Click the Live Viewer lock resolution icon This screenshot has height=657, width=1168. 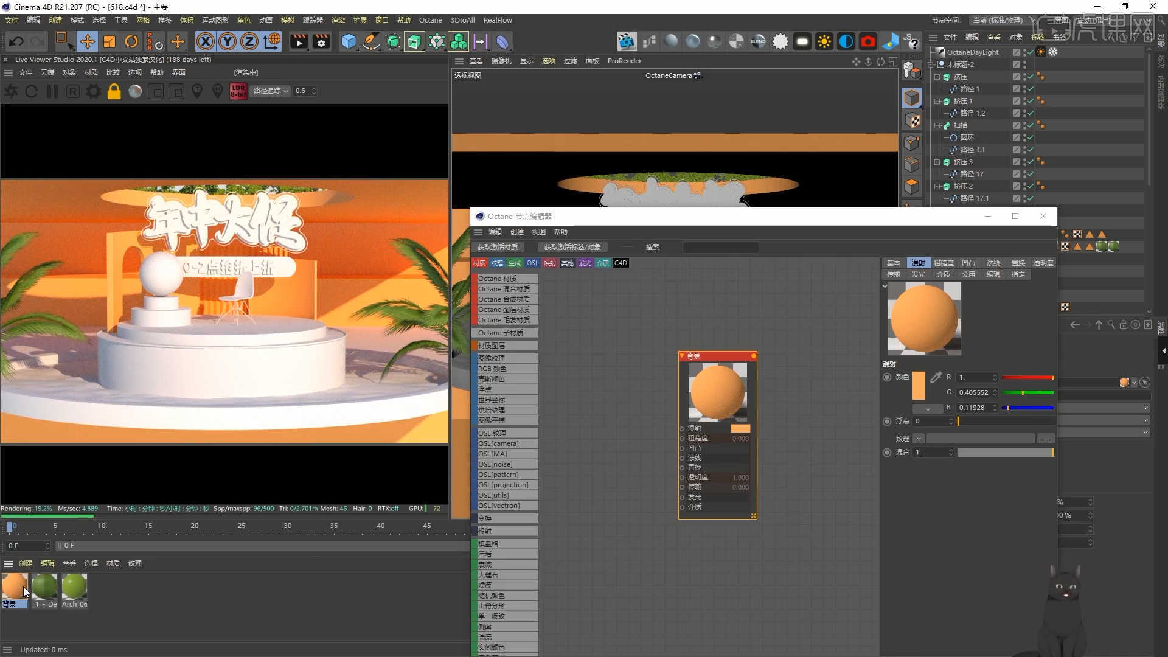click(114, 91)
